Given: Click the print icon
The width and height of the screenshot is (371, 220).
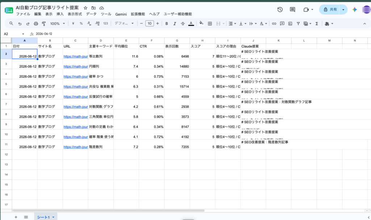Looking at the screenshot, I should [36, 24].
